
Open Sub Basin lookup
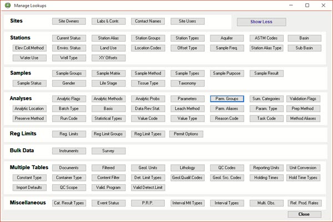click(x=304, y=48)
